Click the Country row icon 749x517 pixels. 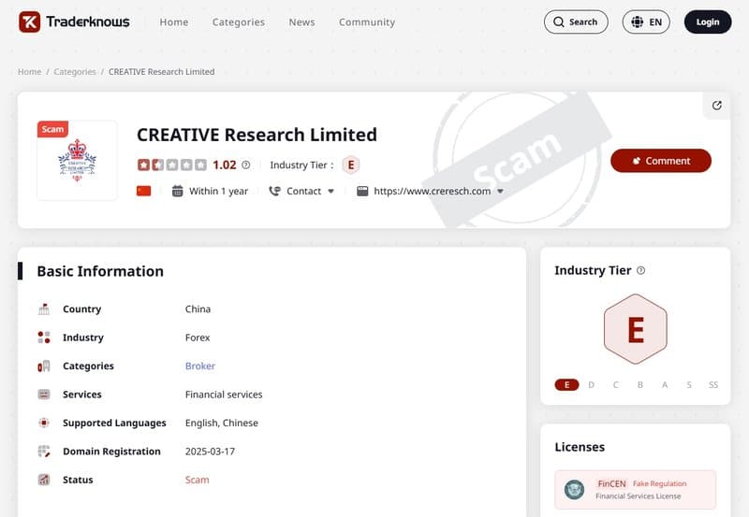[44, 309]
